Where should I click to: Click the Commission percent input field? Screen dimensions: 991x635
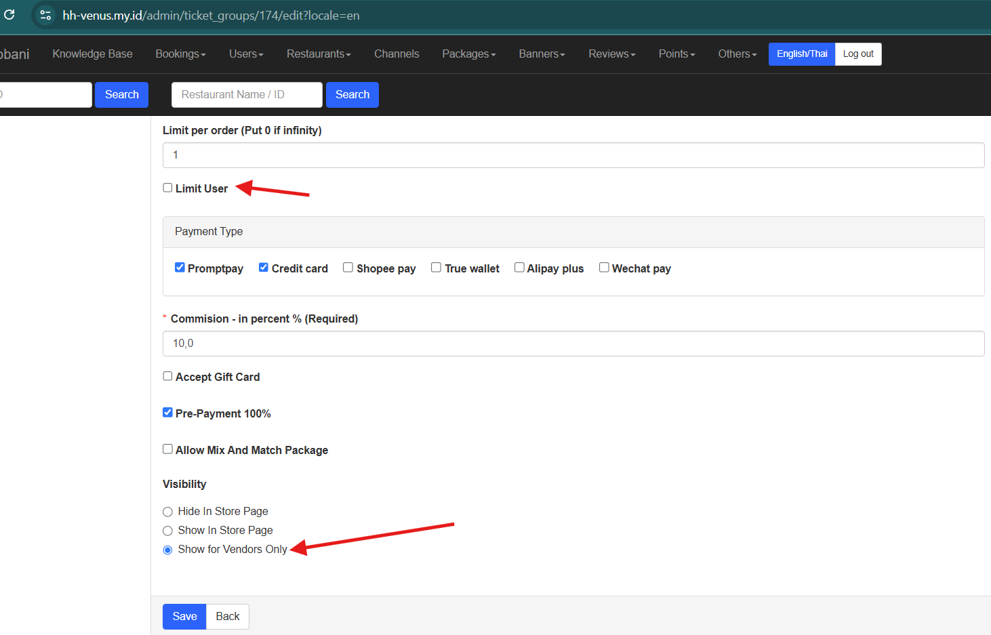(573, 344)
